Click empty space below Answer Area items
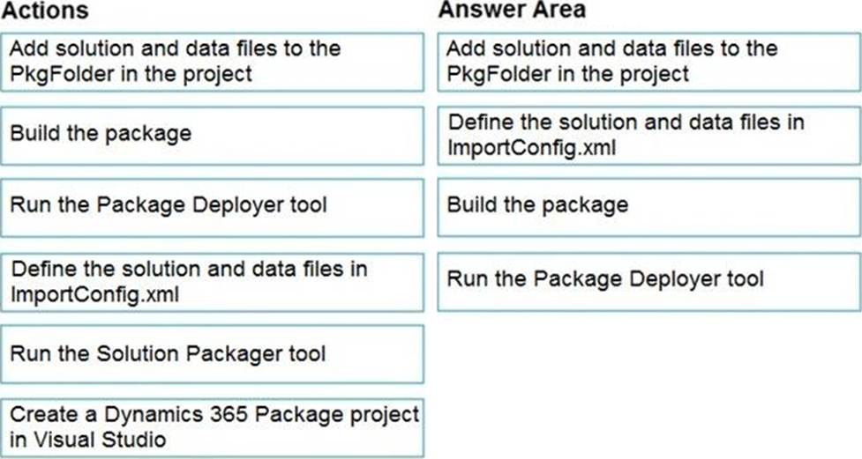Viewport: 862px width, 459px height. click(648, 384)
